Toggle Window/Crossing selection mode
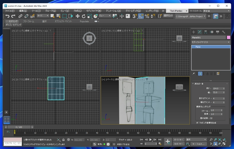This screenshot has width=234, height=149. point(70,16)
